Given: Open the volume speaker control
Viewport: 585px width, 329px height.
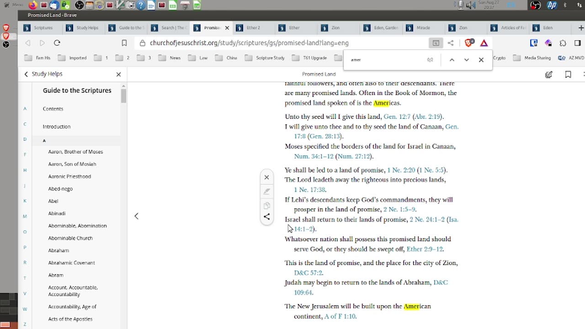Looking at the screenshot, I should pyautogui.click(x=471, y=5).
